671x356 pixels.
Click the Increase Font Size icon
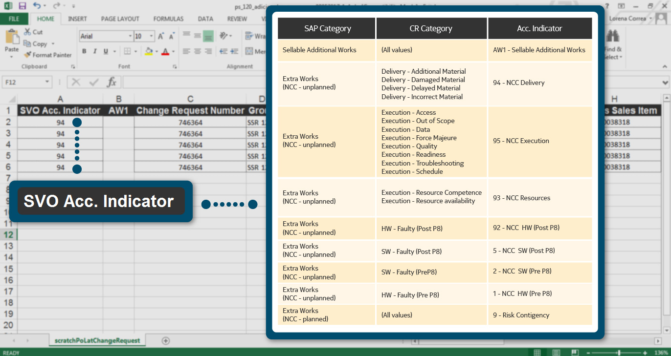pyautogui.click(x=161, y=37)
